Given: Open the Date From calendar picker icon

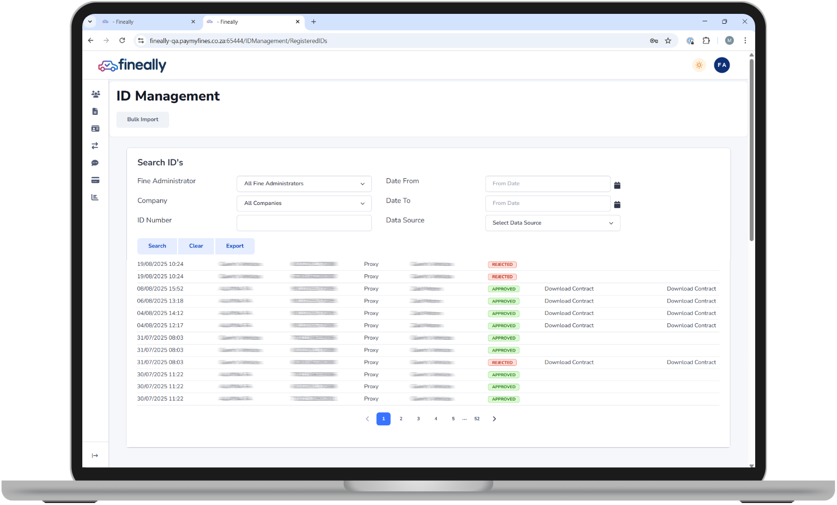Looking at the screenshot, I should [617, 185].
